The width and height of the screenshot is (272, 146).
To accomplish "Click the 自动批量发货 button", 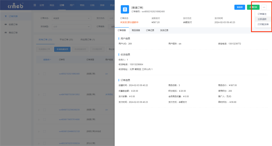I will point(80,49).
